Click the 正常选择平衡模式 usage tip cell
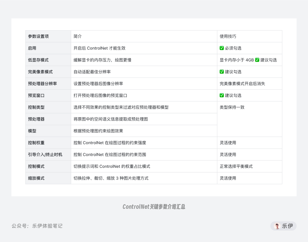 (236, 166)
